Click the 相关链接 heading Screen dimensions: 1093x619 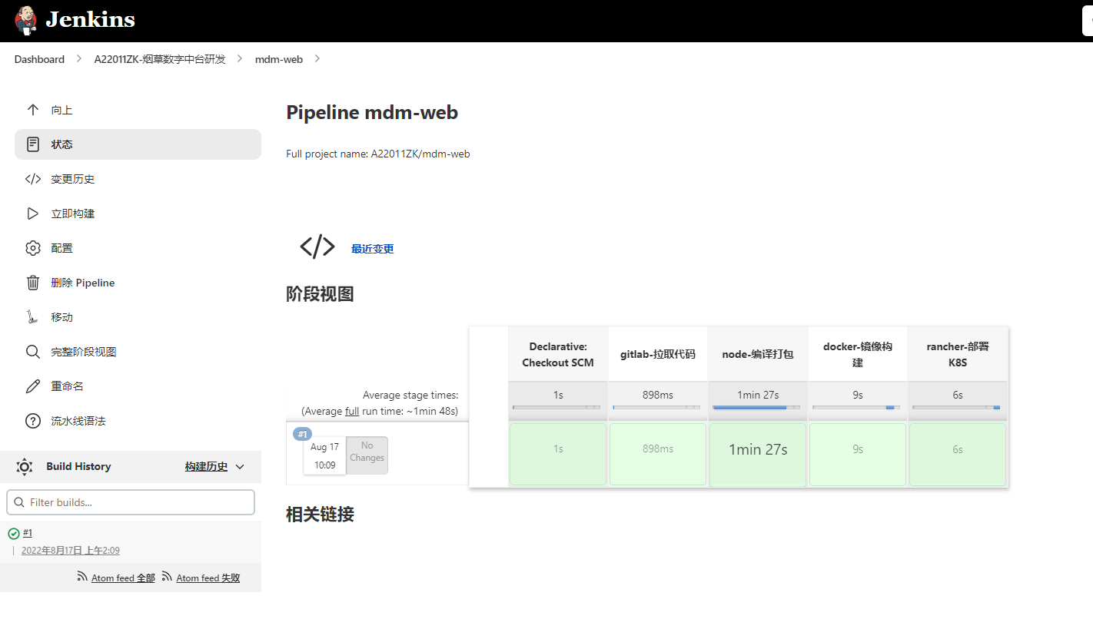(x=320, y=515)
